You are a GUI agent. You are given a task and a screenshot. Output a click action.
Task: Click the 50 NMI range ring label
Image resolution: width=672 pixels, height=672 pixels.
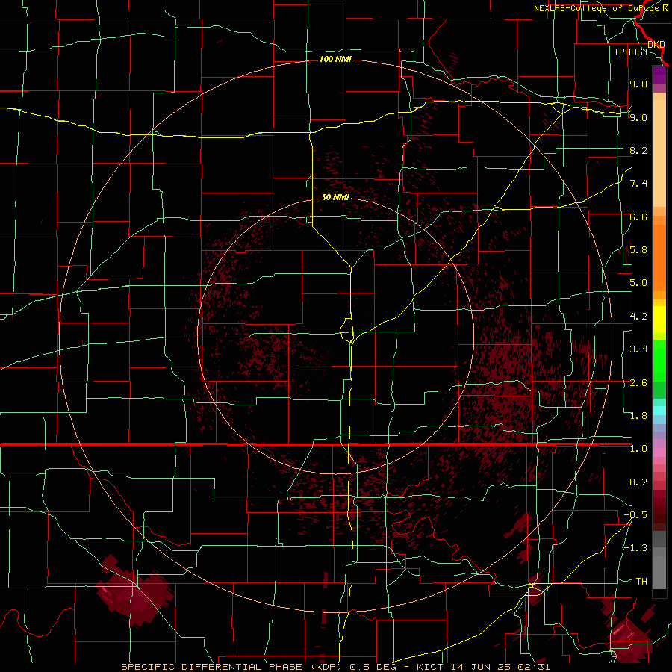335,197
